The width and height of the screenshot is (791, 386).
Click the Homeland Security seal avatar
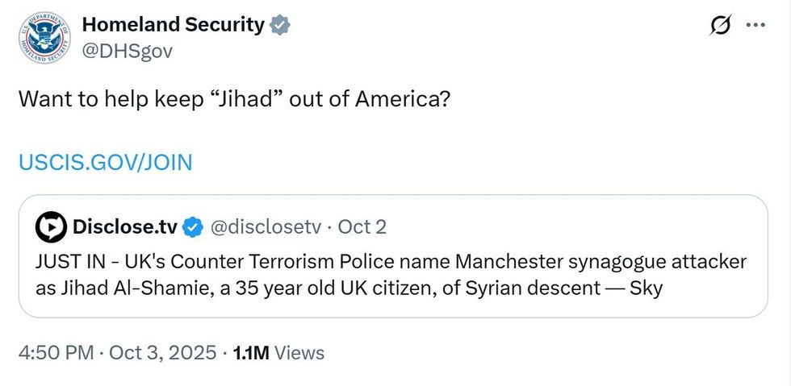[46, 39]
